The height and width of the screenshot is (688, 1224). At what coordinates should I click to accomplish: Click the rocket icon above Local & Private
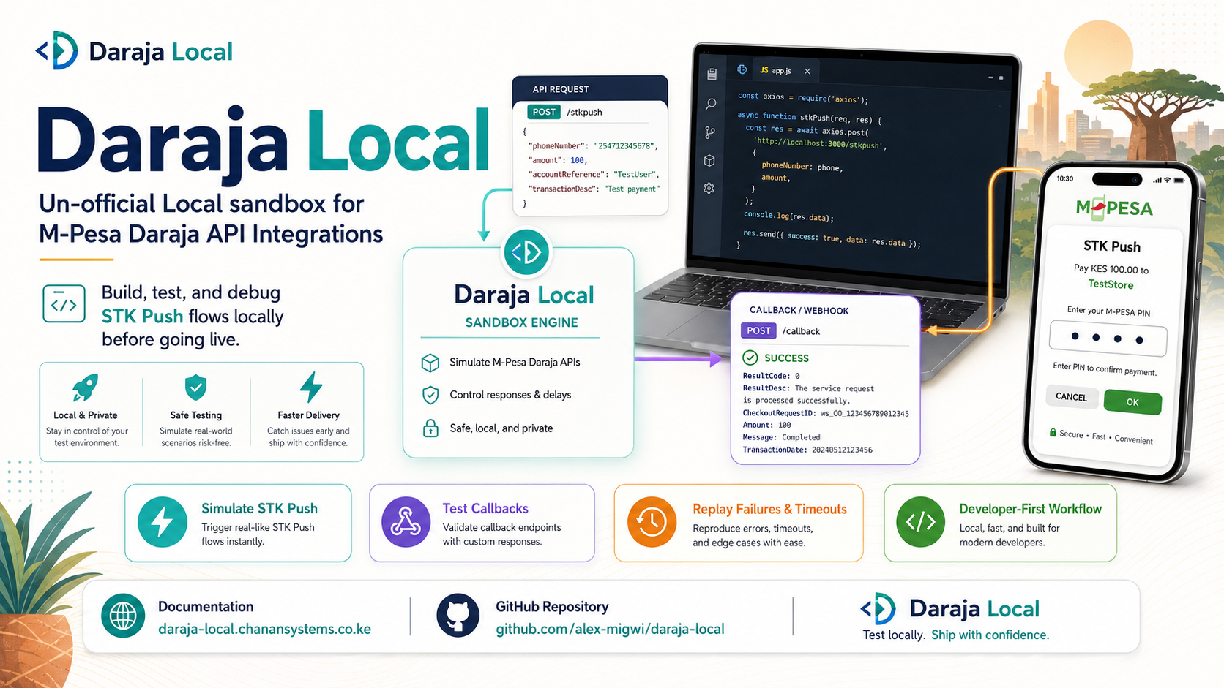(x=86, y=387)
